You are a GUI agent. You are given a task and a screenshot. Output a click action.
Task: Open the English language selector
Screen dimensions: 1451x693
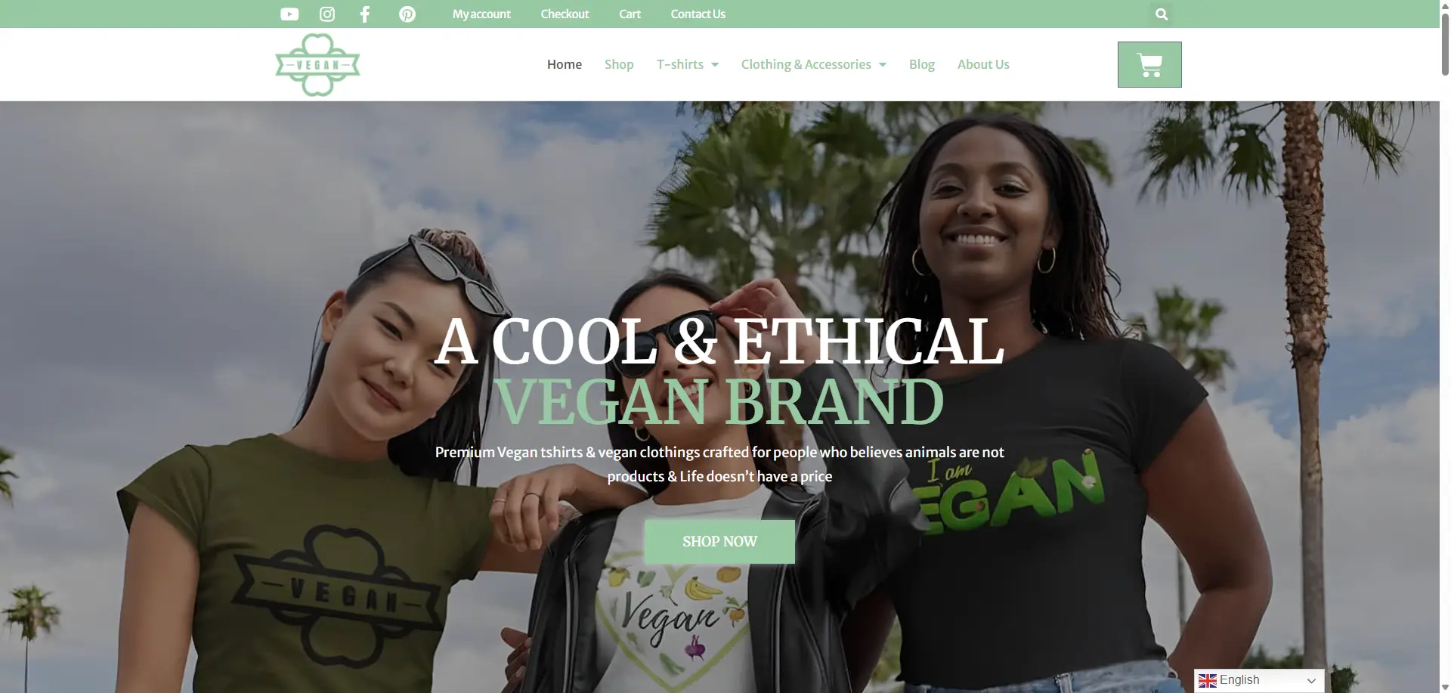coord(1259,681)
